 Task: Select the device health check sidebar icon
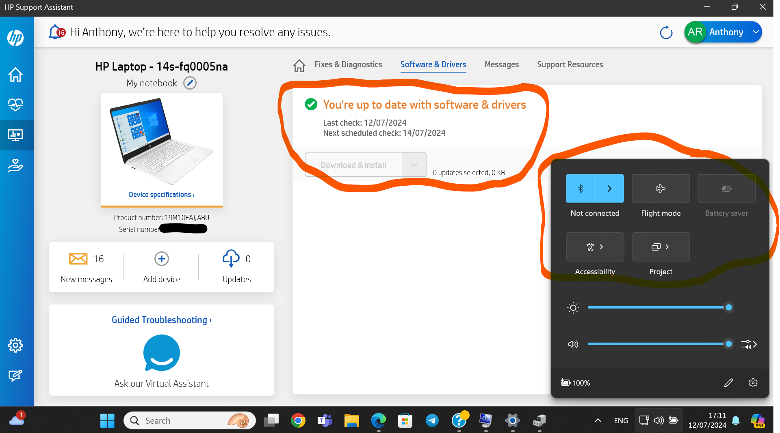coord(15,105)
